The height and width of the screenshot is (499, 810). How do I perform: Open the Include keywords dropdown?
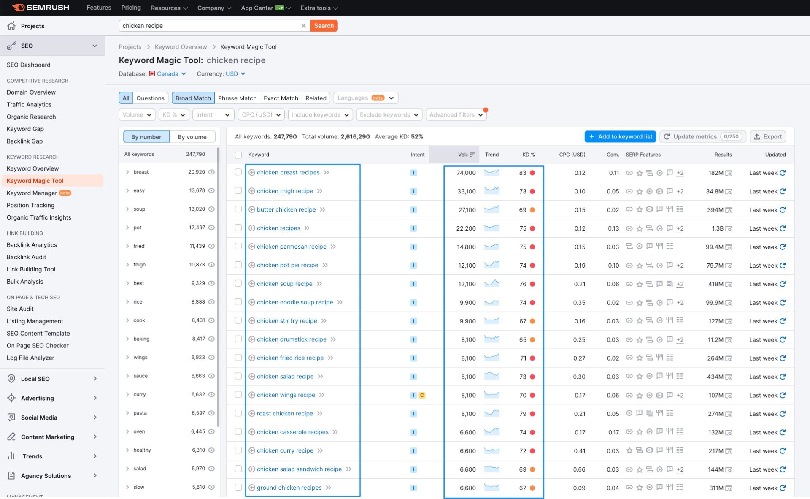[x=320, y=115]
